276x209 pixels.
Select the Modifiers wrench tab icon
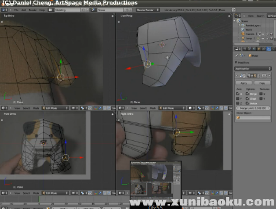coord(268,49)
